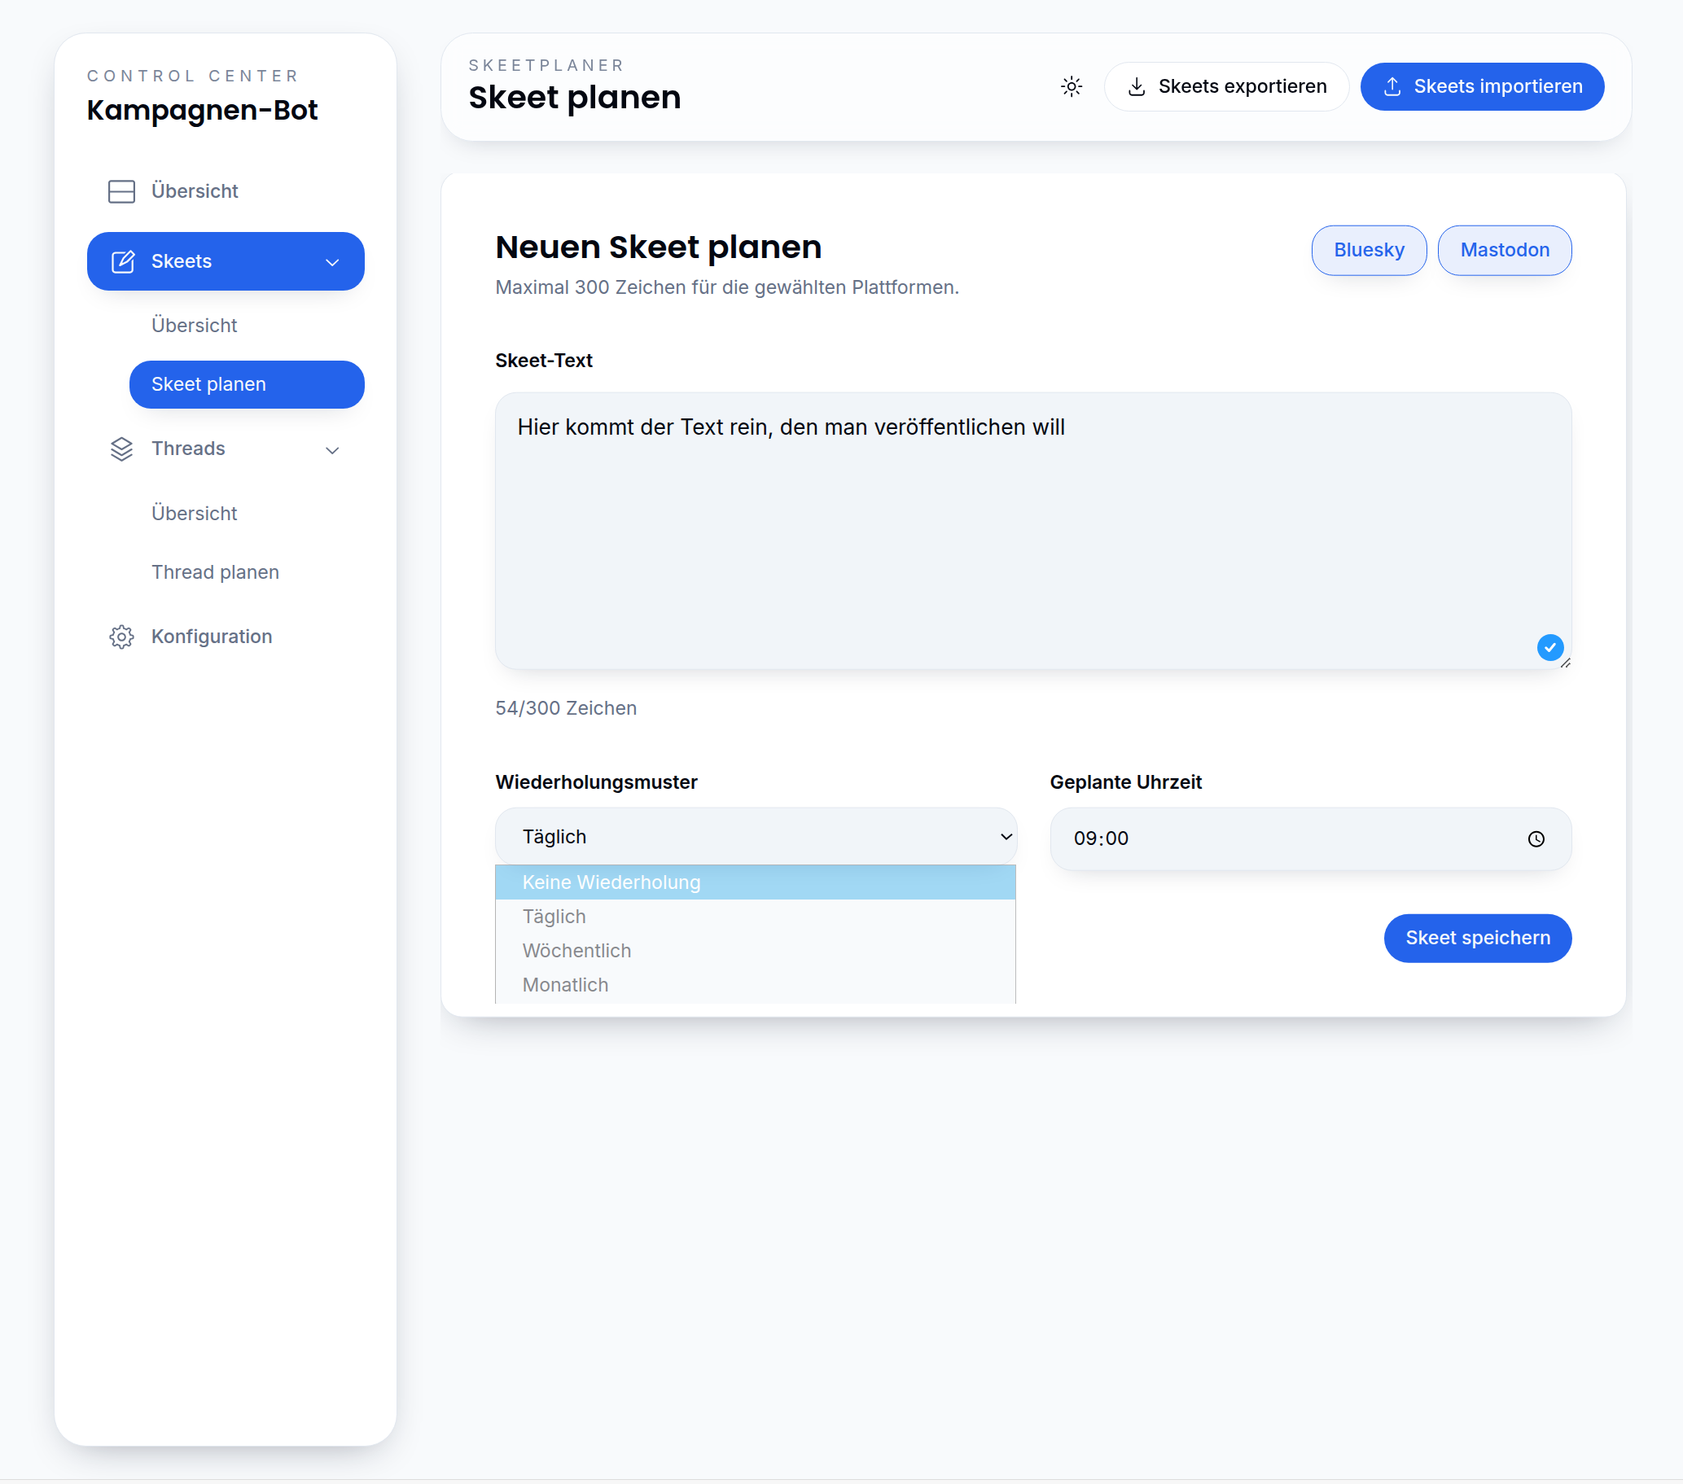Choose Wöchentlich from the repeat list

pos(576,951)
